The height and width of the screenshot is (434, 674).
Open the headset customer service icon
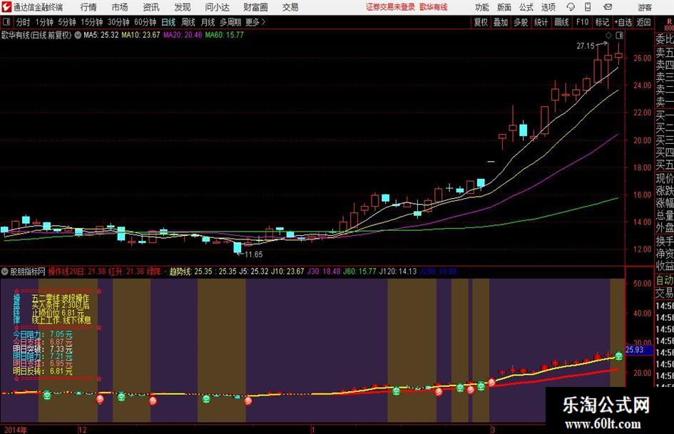click(571, 7)
